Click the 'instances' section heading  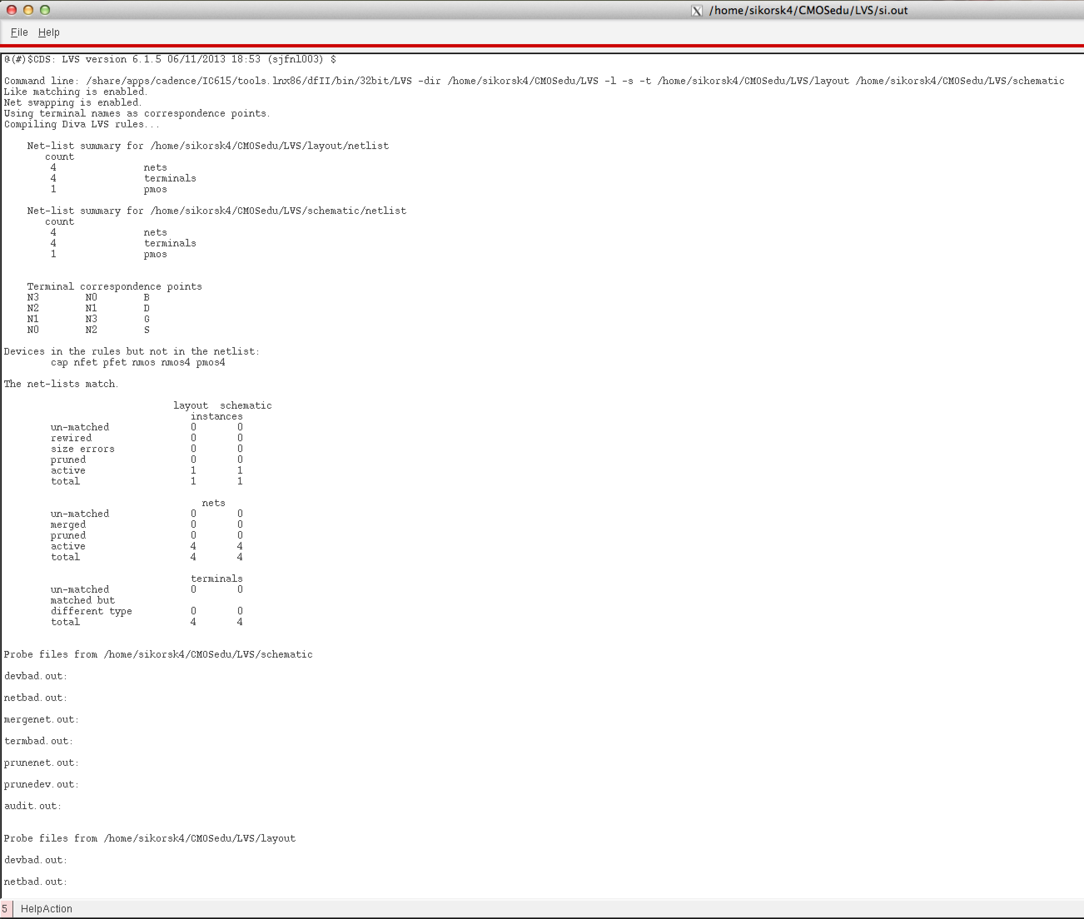217,417
